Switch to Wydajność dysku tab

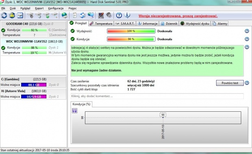click(195, 24)
